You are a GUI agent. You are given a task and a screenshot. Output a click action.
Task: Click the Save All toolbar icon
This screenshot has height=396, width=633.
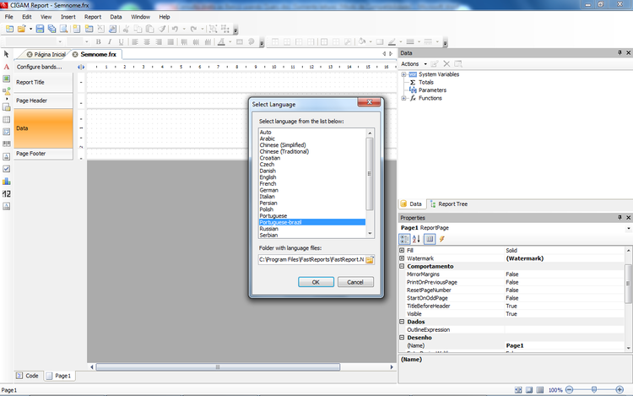pyautogui.click(x=51, y=29)
